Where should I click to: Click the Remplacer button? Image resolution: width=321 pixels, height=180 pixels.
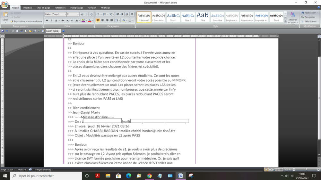[x=309, y=17]
